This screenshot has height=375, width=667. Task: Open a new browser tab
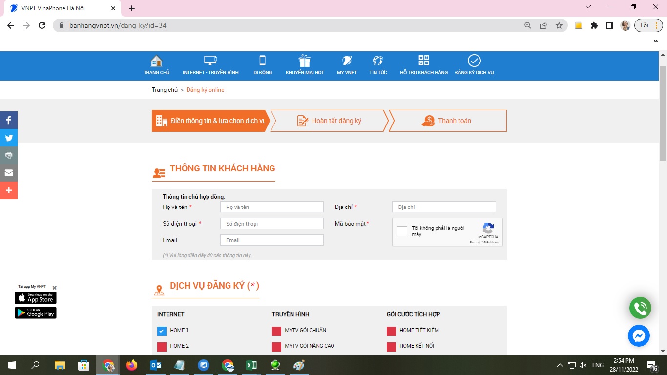132,8
